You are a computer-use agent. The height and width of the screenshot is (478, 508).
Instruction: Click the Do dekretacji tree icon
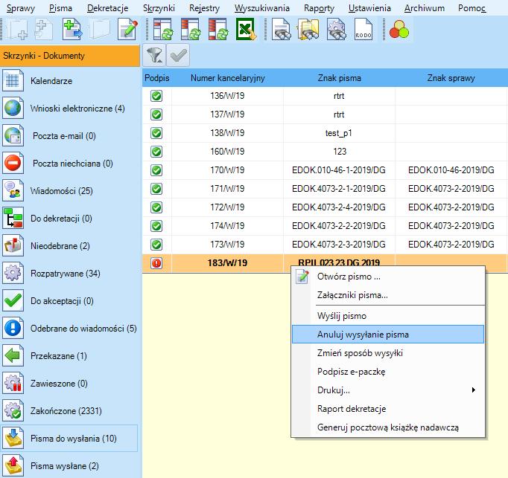(13, 218)
